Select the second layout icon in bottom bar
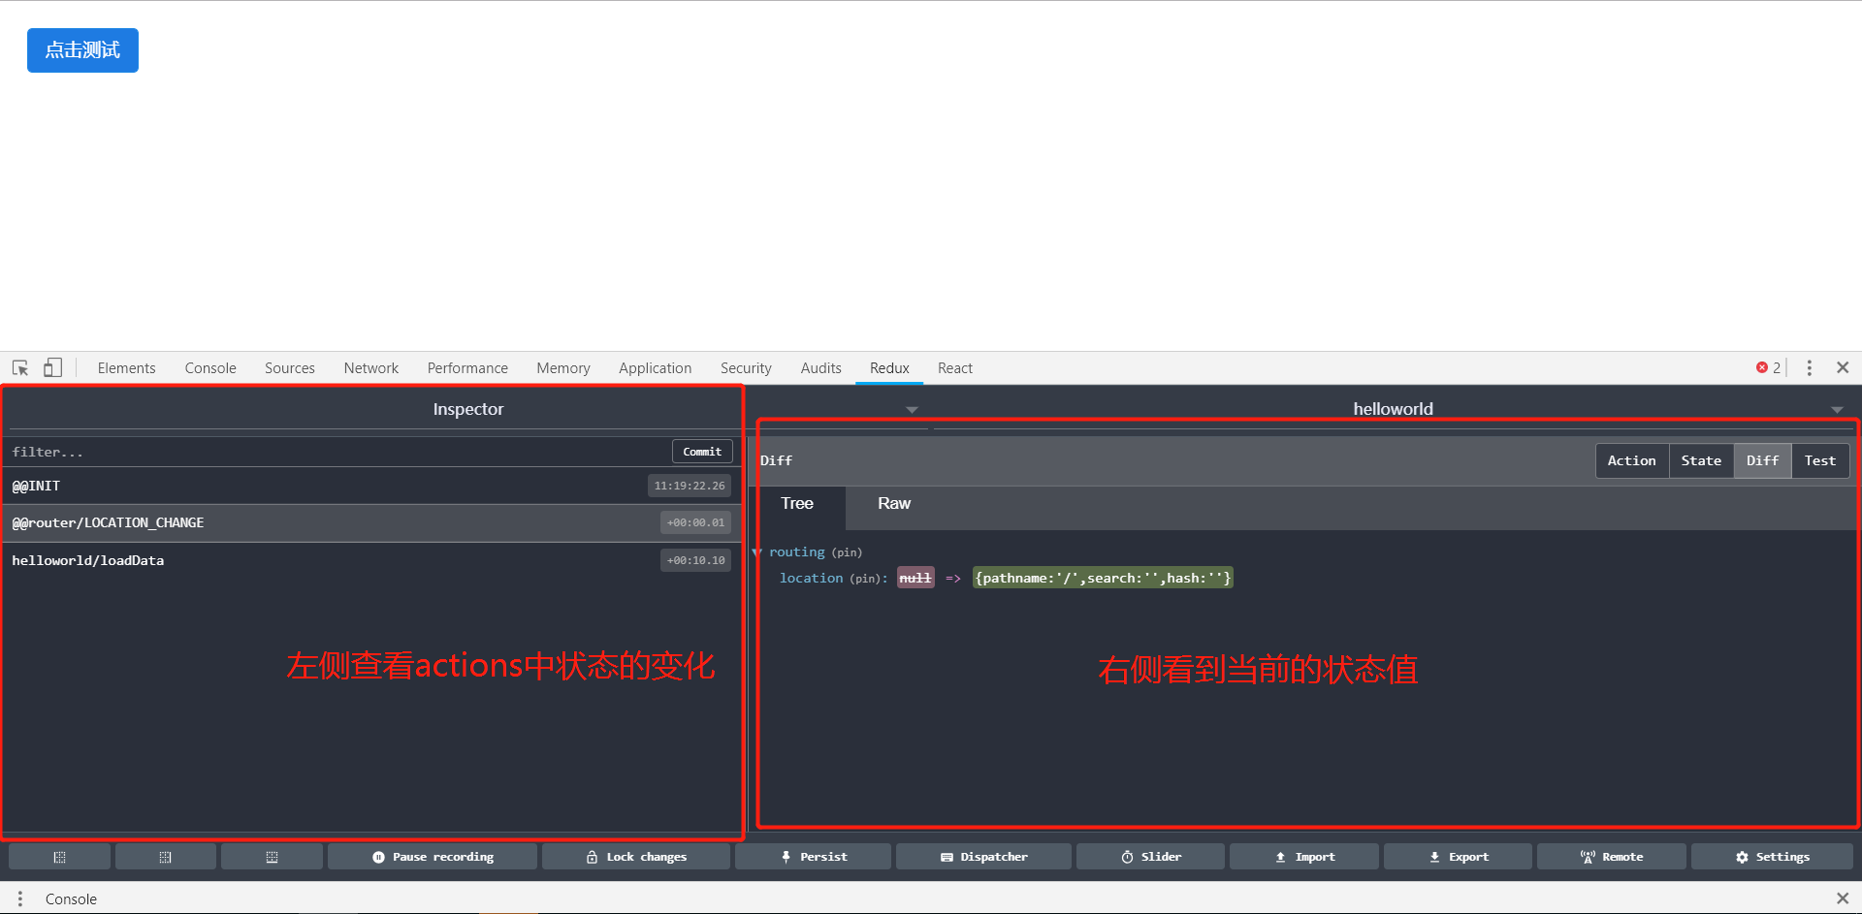Screen dimensions: 1862x914 point(166,857)
